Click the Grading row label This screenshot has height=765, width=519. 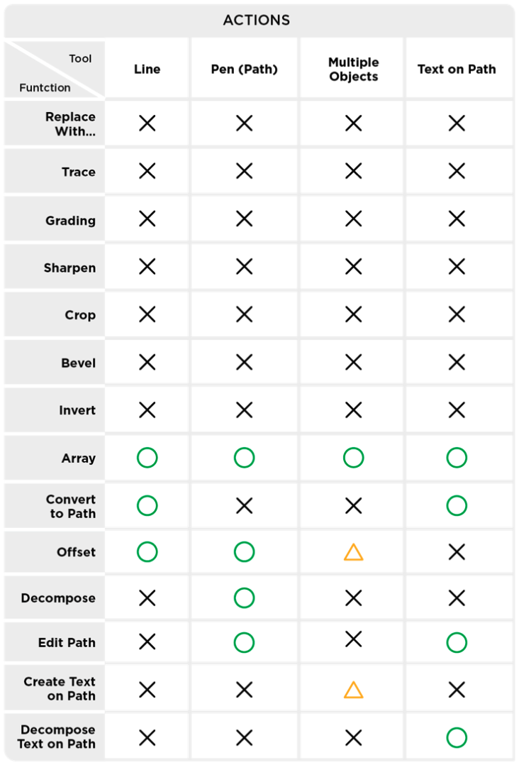click(70, 221)
